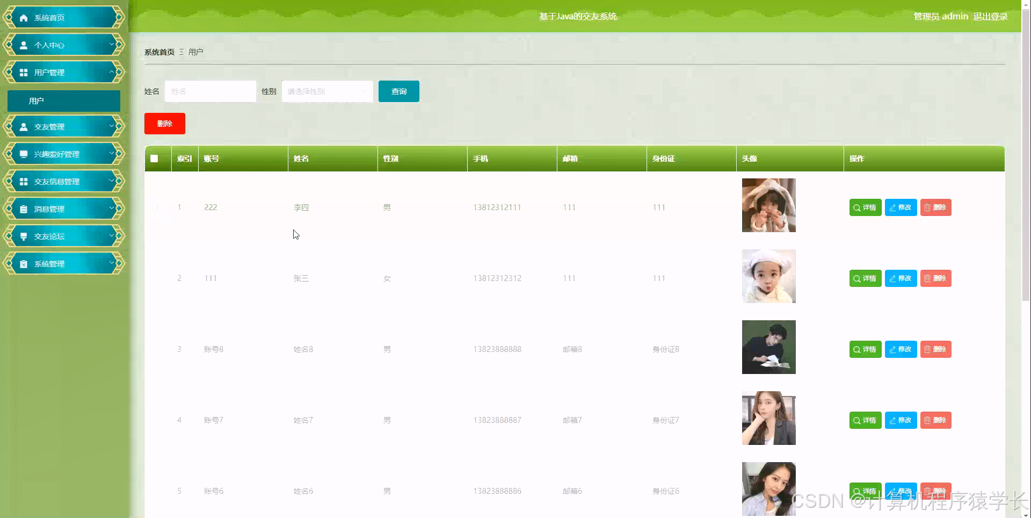
Task: Click the red 删除 batch delete button
Action: coord(165,124)
